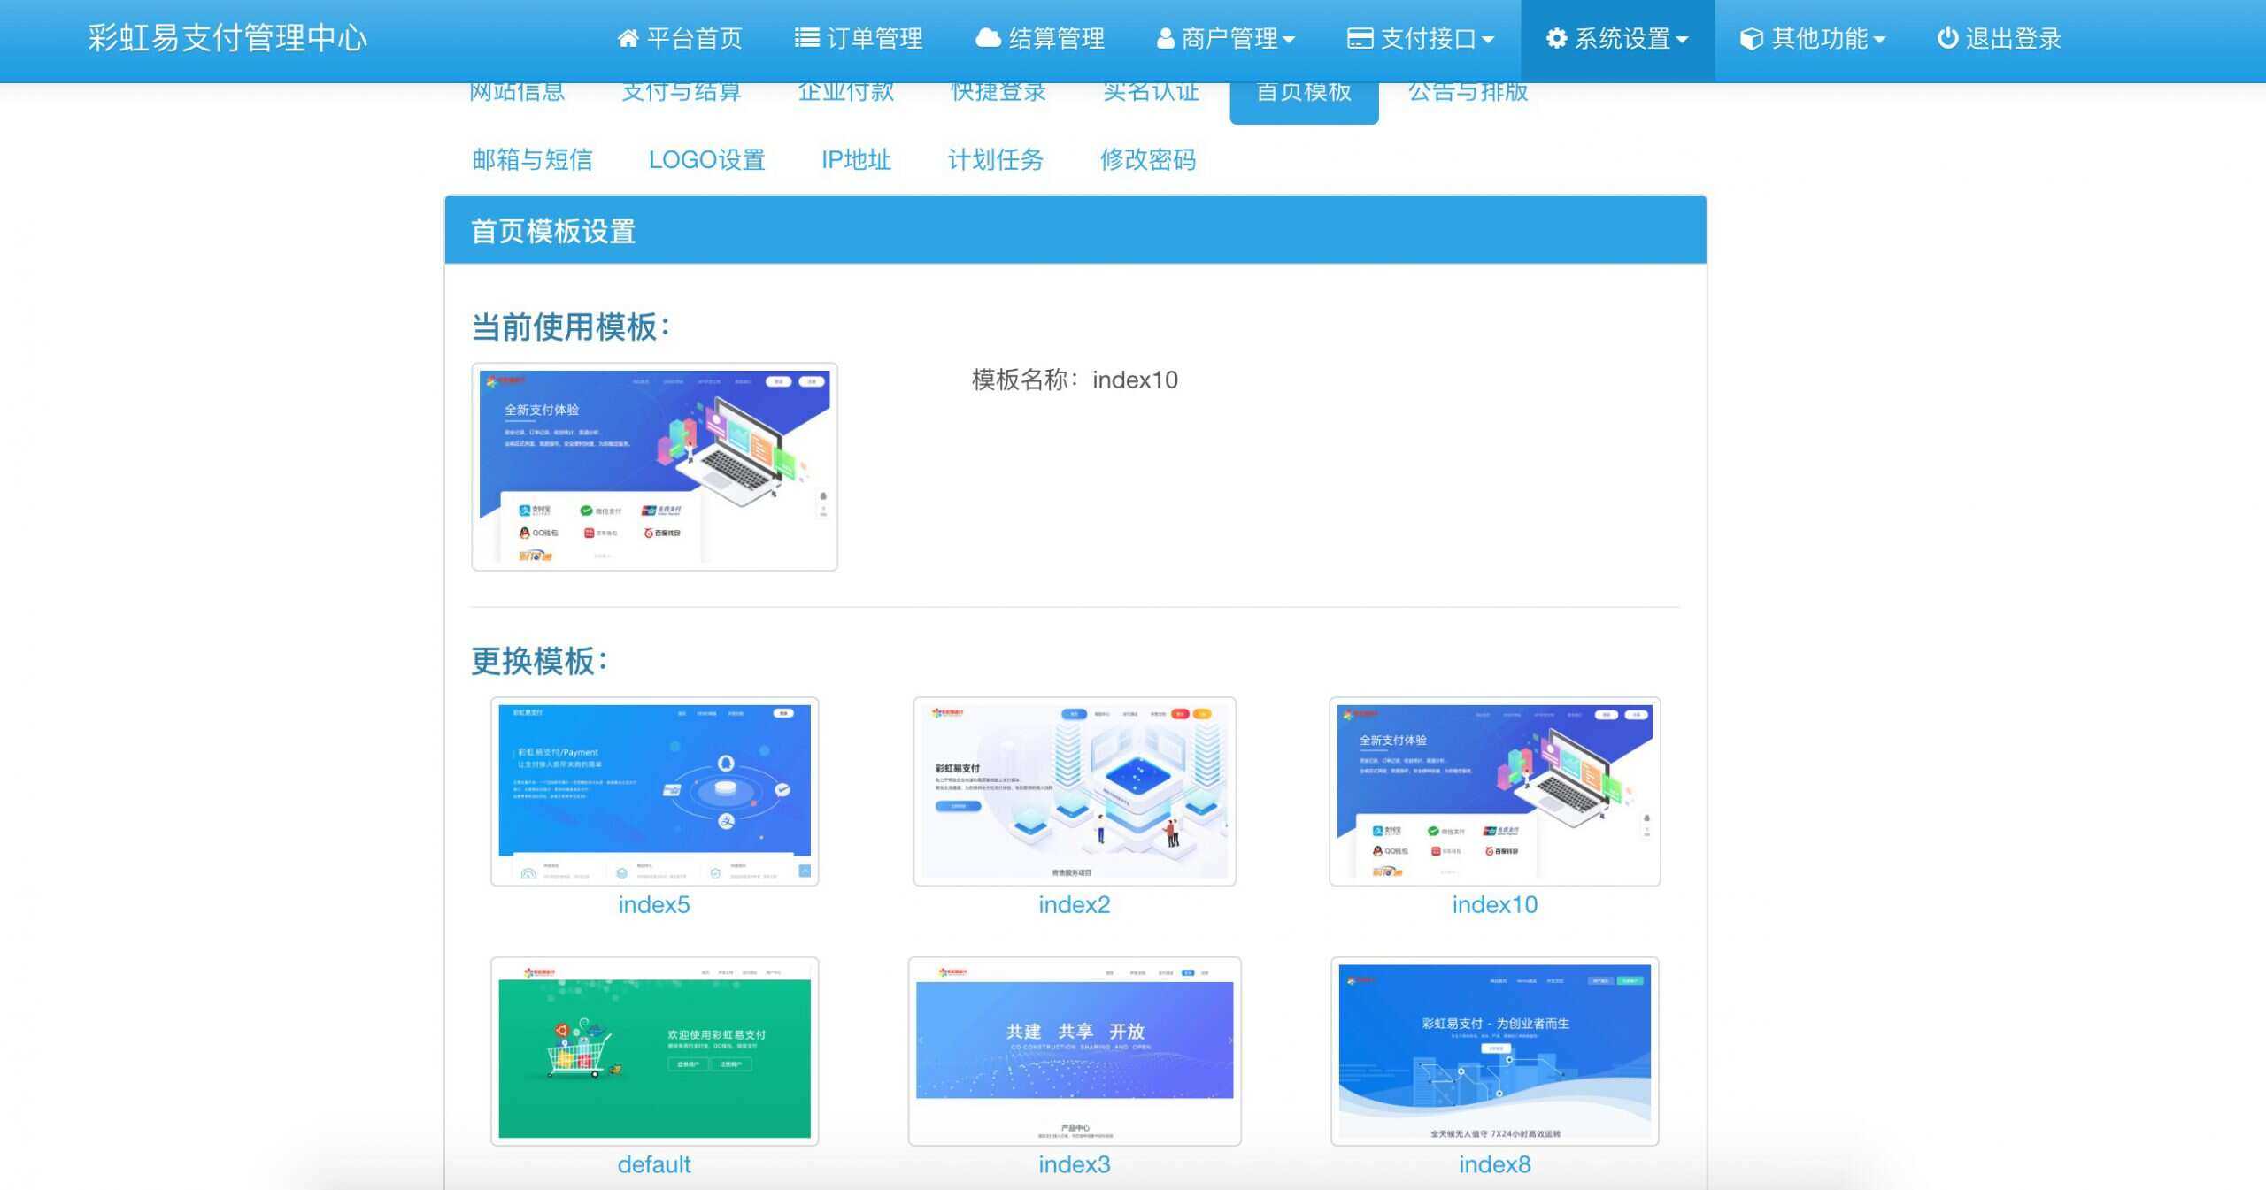
Task: Click the default template link
Action: pos(653,1164)
